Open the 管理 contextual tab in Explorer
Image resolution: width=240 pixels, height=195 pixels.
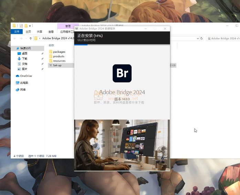(x=68, y=26)
